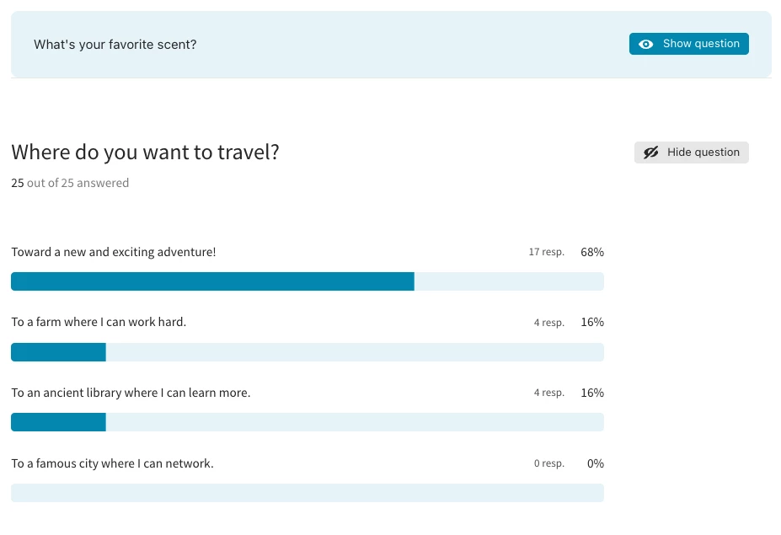
Task: Click the 68% percentage label
Action: pos(592,252)
